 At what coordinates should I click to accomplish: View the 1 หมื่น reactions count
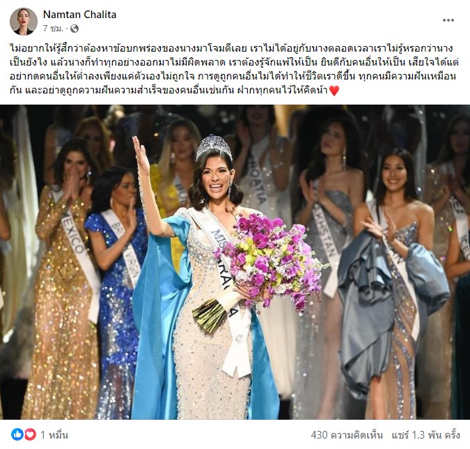pyautogui.click(x=54, y=434)
